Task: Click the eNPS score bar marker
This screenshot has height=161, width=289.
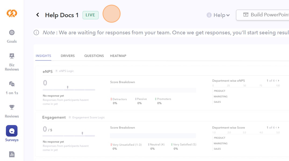Action: [67, 87]
